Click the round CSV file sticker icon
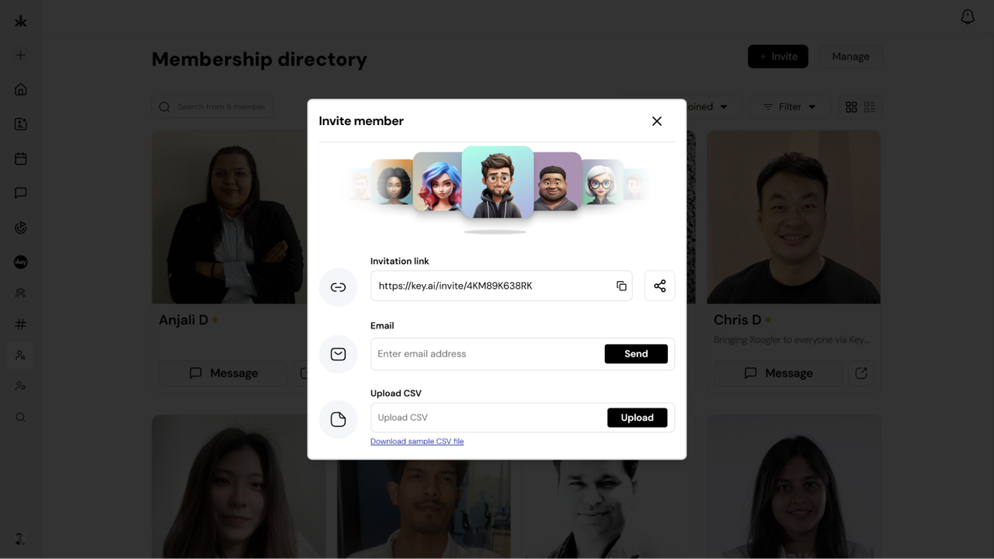The height and width of the screenshot is (559, 994). point(338,419)
